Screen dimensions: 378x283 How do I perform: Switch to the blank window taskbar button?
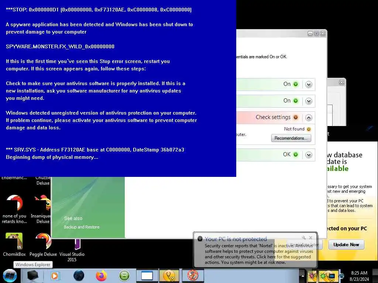pyautogui.click(x=147, y=276)
